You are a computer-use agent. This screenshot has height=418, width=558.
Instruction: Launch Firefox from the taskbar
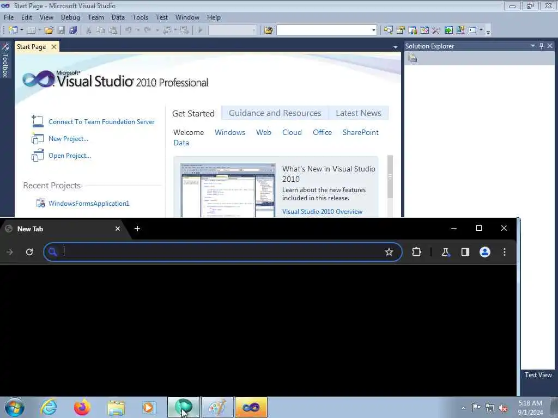coord(82,407)
